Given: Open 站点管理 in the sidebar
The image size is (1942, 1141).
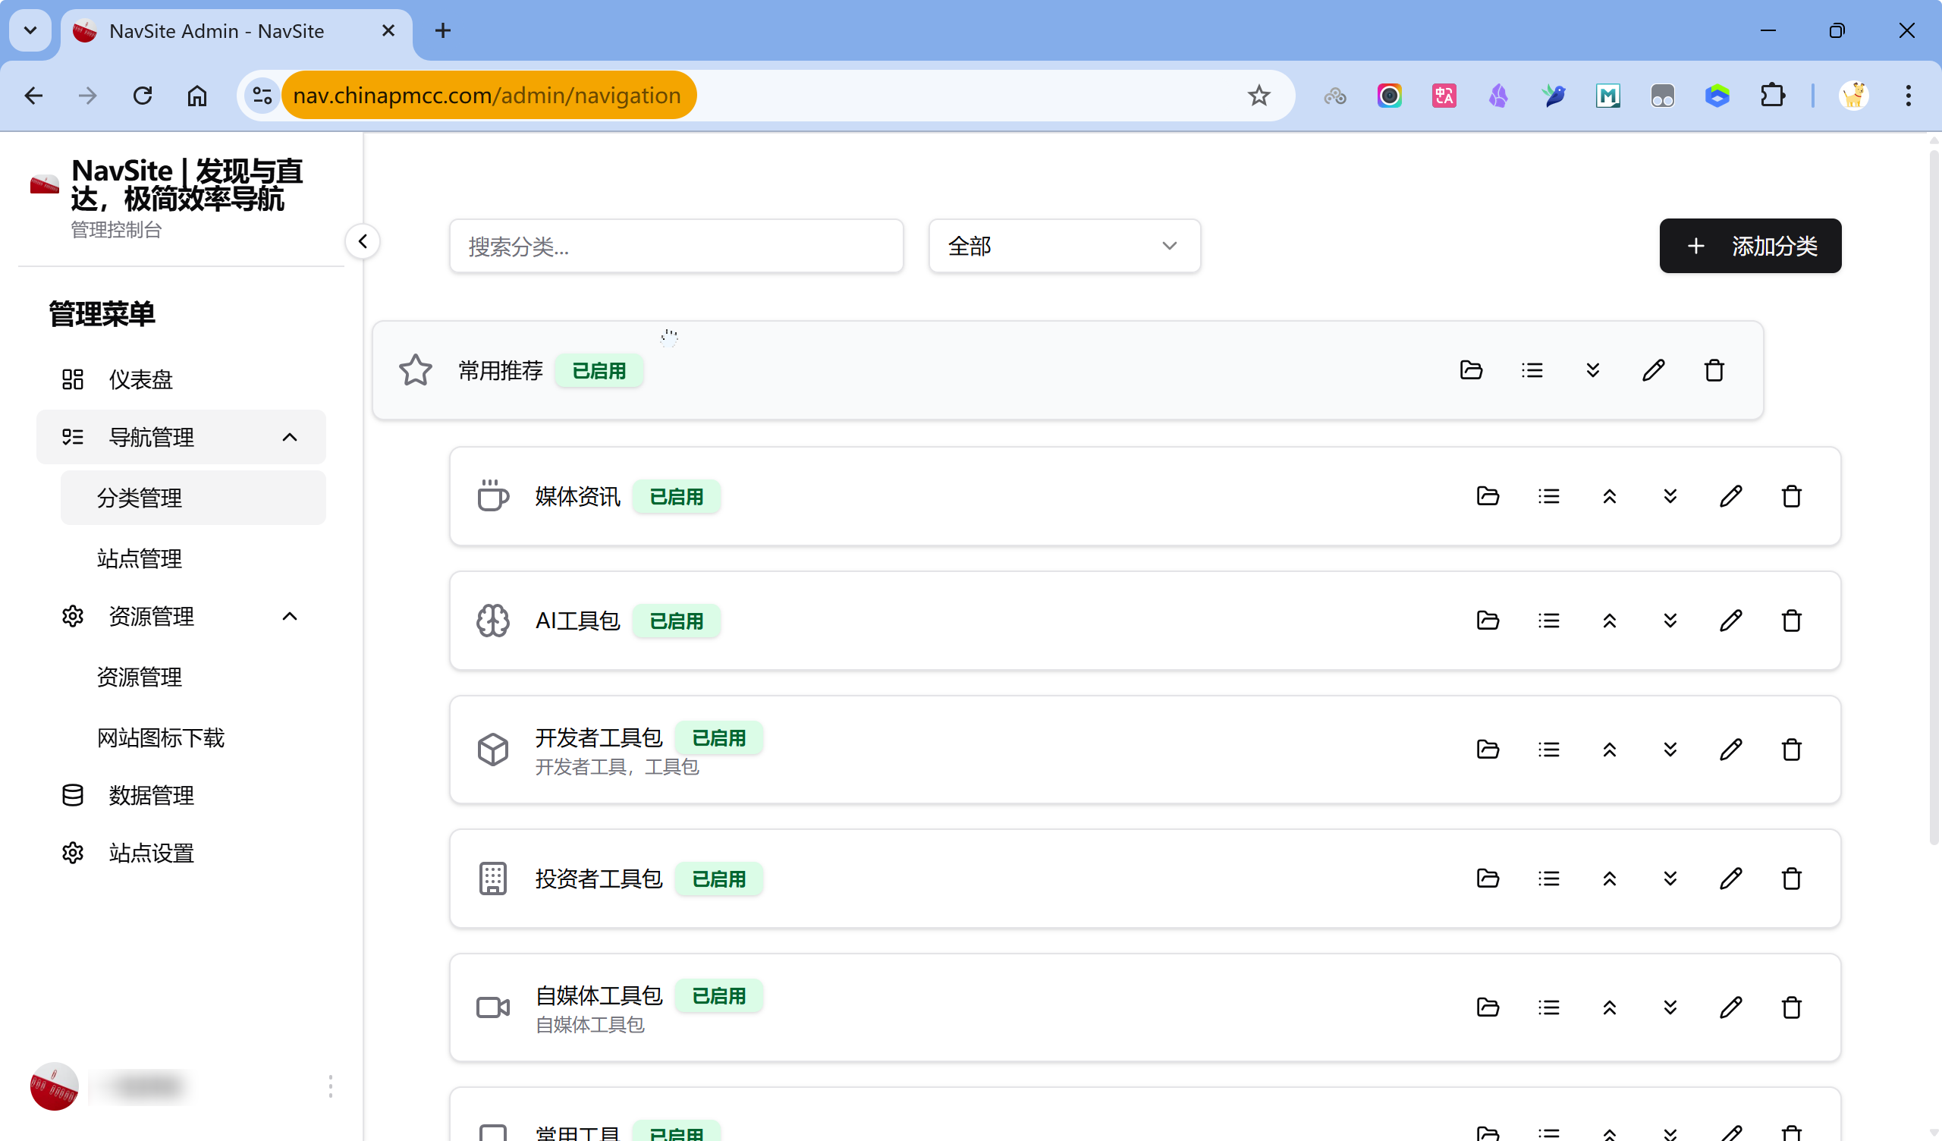Looking at the screenshot, I should pos(140,558).
